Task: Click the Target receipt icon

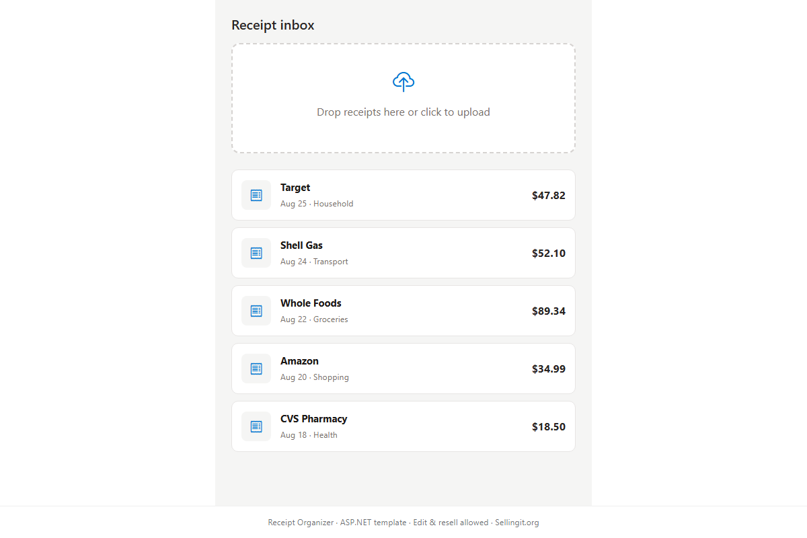Action: [256, 195]
